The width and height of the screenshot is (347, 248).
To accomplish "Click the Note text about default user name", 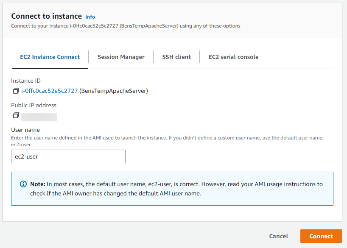I will click(176, 189).
